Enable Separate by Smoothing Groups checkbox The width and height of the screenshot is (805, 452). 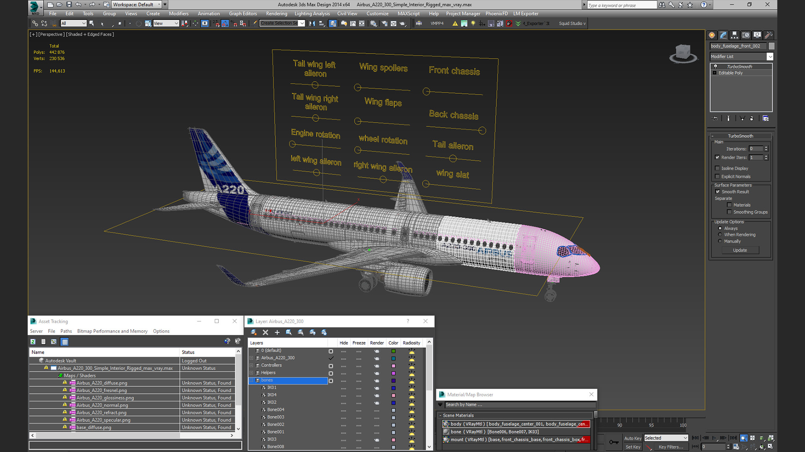point(730,212)
